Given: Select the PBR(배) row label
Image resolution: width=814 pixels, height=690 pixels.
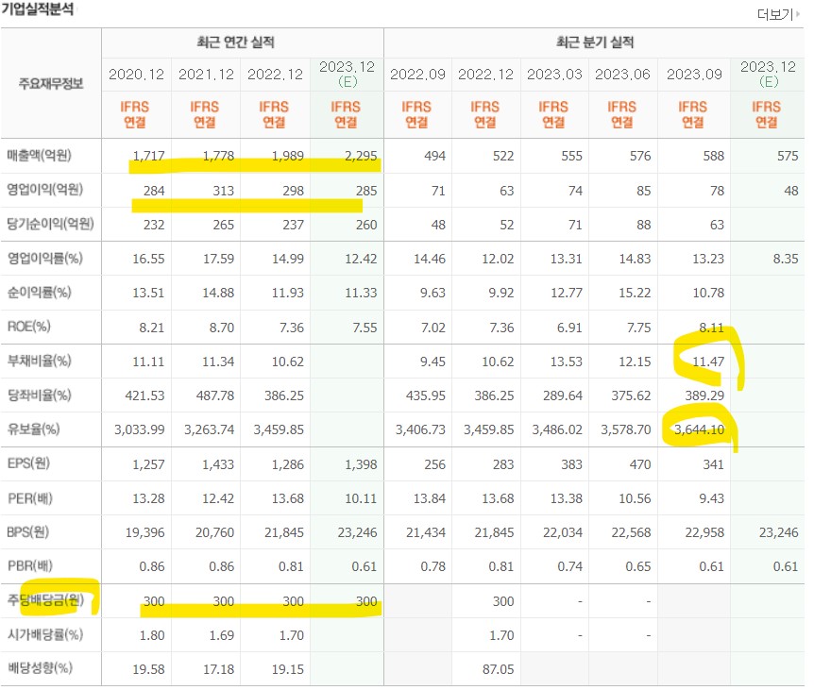Looking at the screenshot, I should point(30,566).
